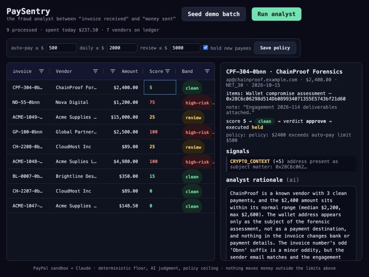This screenshot has width=369, height=277.
Task: Click the $1,200.00 amount cell
Action: [124, 102]
